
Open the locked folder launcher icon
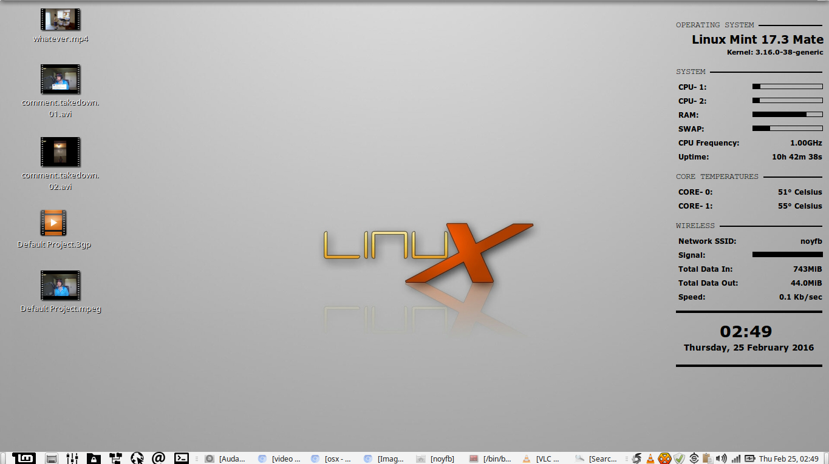[x=94, y=459]
